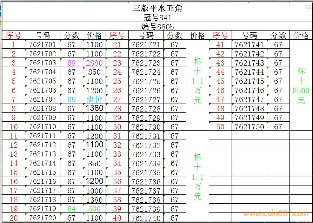
Task: Click the title cell 三版平水五角
Action: 157,8
